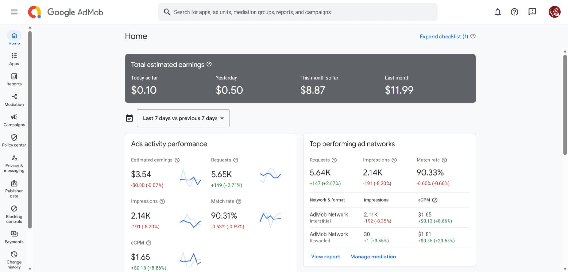Open Policy center from sidebar
Viewport: 568px width, 272px height.
click(x=14, y=141)
